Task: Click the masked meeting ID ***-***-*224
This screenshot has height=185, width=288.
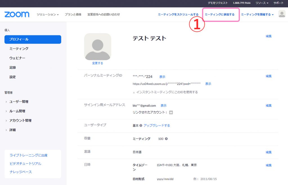Action: click(x=142, y=77)
